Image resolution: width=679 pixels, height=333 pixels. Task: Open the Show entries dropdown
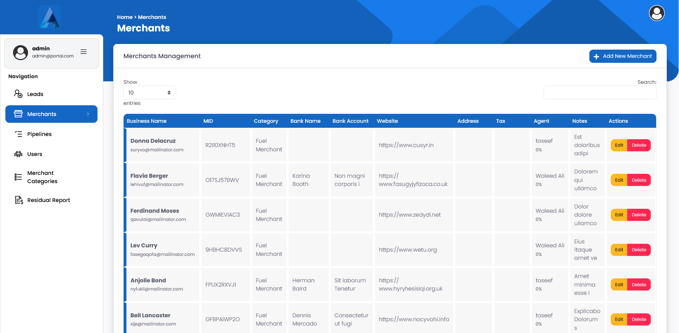149,92
